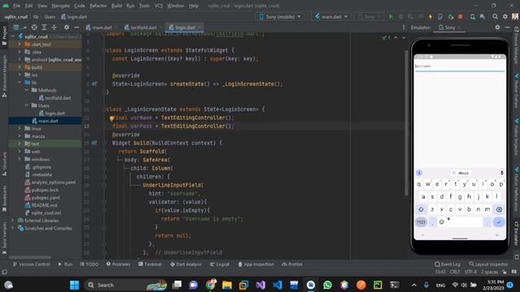The height and width of the screenshot is (292, 520).
Task: Open the VCS menu
Action: (x=158, y=6)
